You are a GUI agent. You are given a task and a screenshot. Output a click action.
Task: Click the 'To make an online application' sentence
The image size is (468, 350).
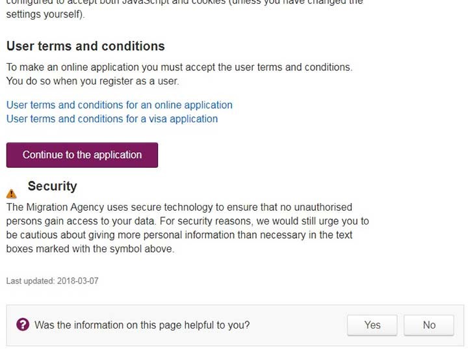click(179, 67)
